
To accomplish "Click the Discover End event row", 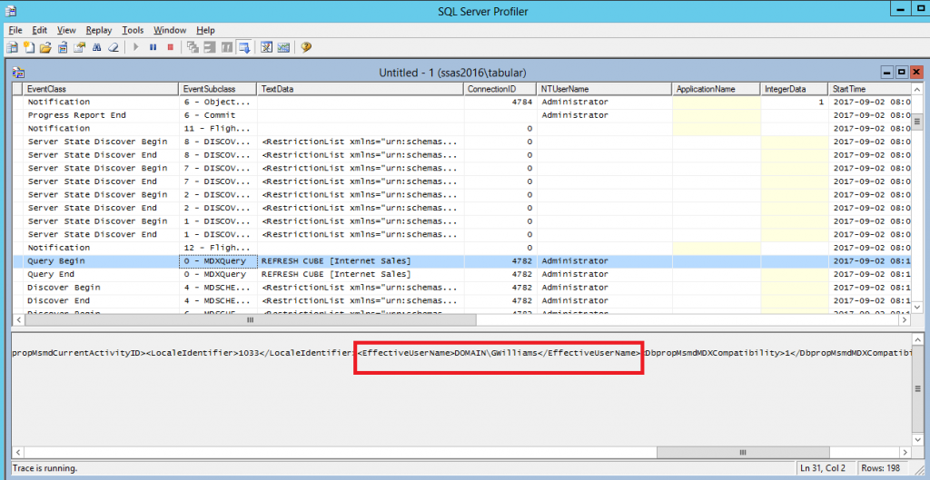I will [461, 300].
